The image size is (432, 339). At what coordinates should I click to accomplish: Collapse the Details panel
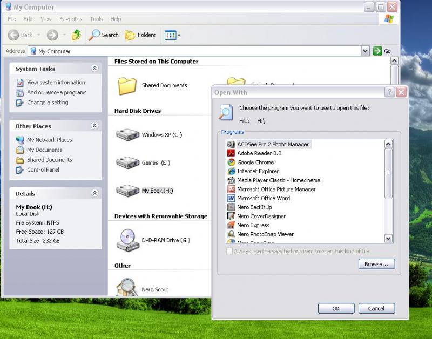coord(94,193)
